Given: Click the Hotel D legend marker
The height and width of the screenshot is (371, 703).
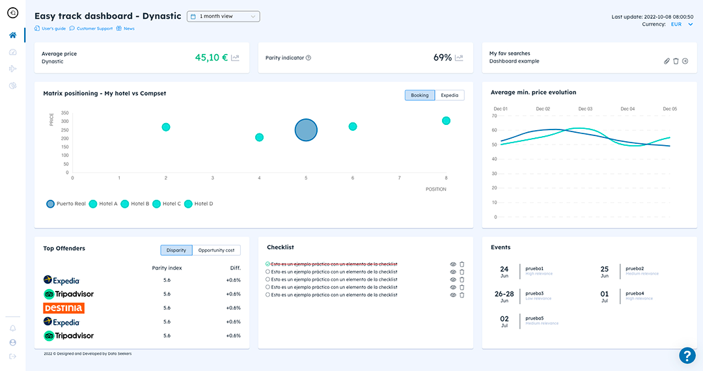Looking at the screenshot, I should click(x=188, y=204).
